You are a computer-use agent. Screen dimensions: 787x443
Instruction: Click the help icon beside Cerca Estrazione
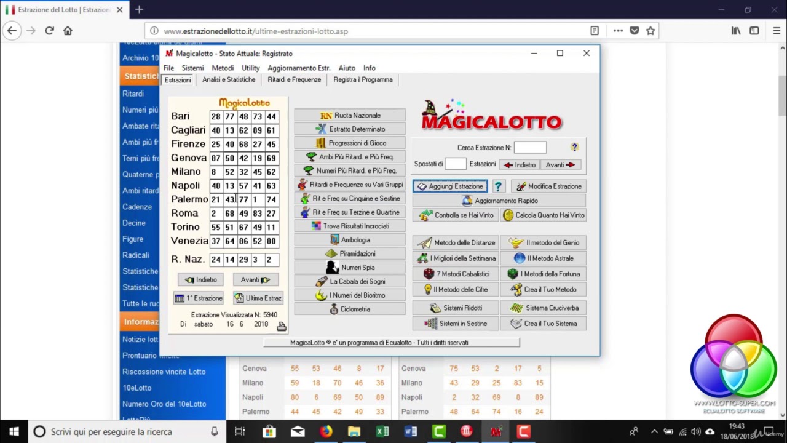click(x=574, y=147)
